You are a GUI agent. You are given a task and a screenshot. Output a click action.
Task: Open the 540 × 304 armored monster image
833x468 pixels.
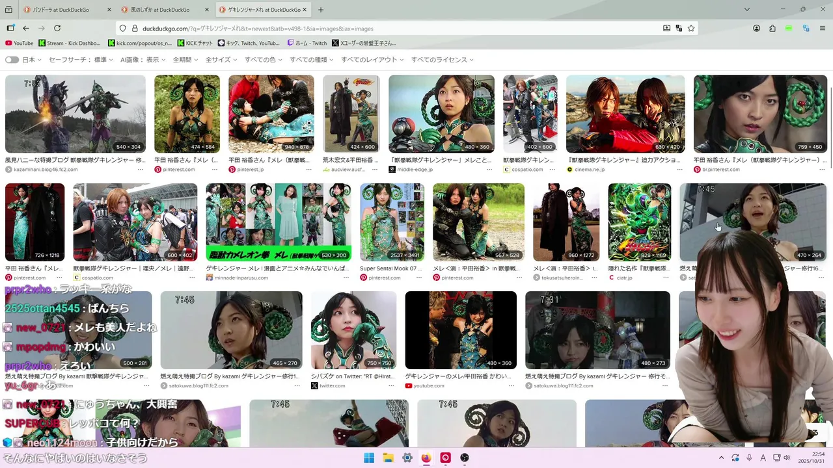[x=75, y=114]
